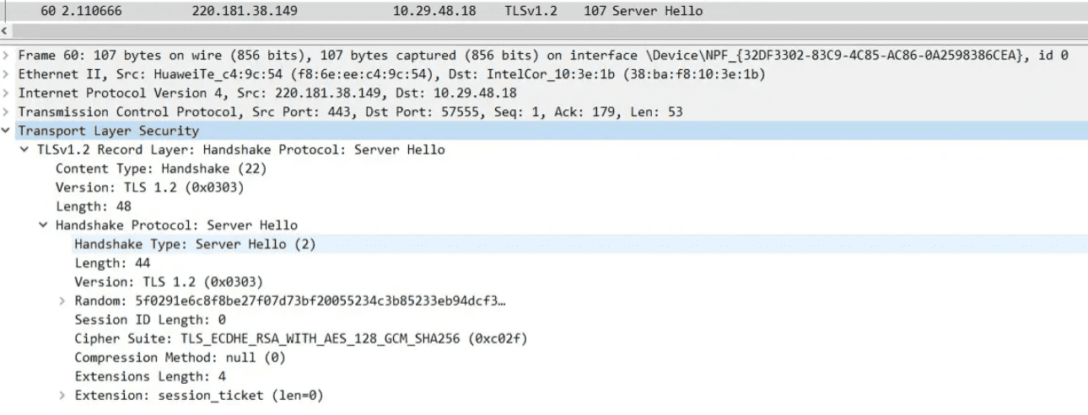The height and width of the screenshot is (415, 1088).
Task: Select the record Version: TLS 1.2 field
Action: [149, 188]
